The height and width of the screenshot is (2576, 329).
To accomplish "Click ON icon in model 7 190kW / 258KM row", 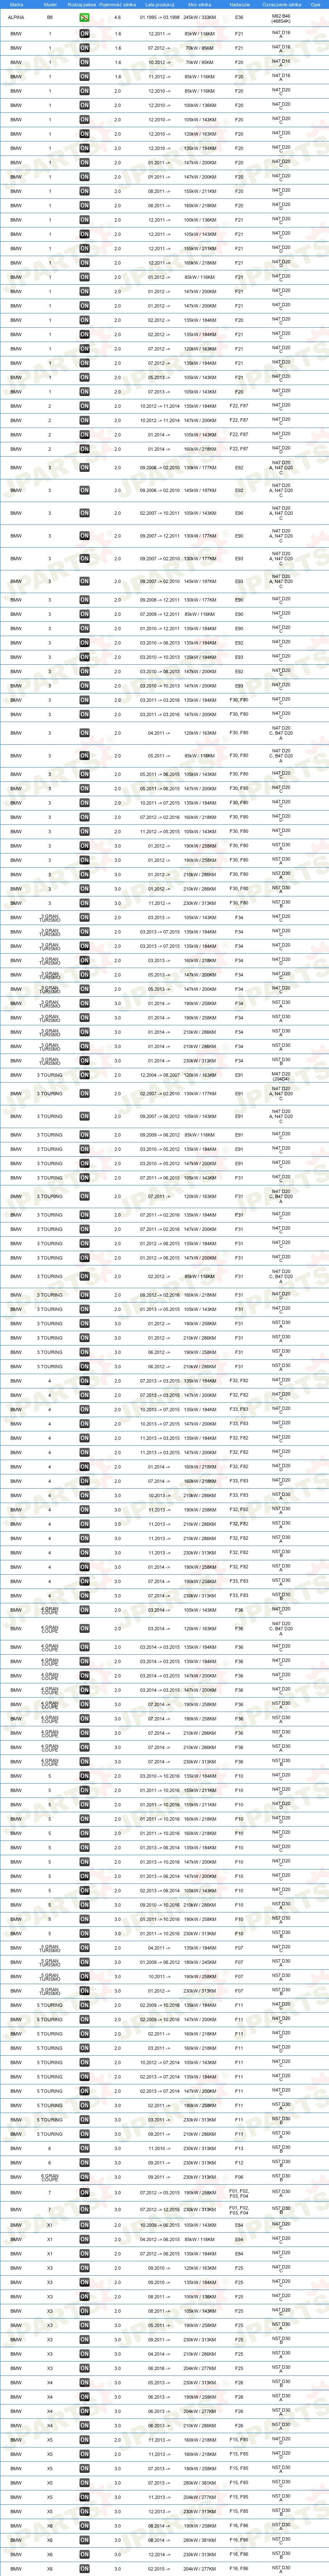I will (x=84, y=2193).
